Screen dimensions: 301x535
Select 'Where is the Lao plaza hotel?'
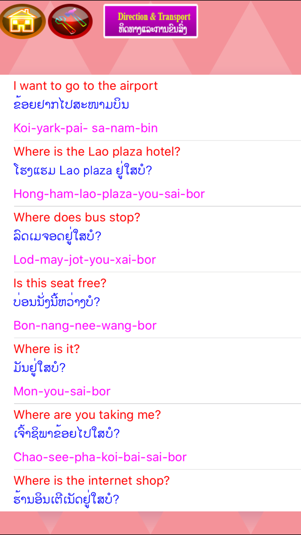pyautogui.click(x=97, y=151)
